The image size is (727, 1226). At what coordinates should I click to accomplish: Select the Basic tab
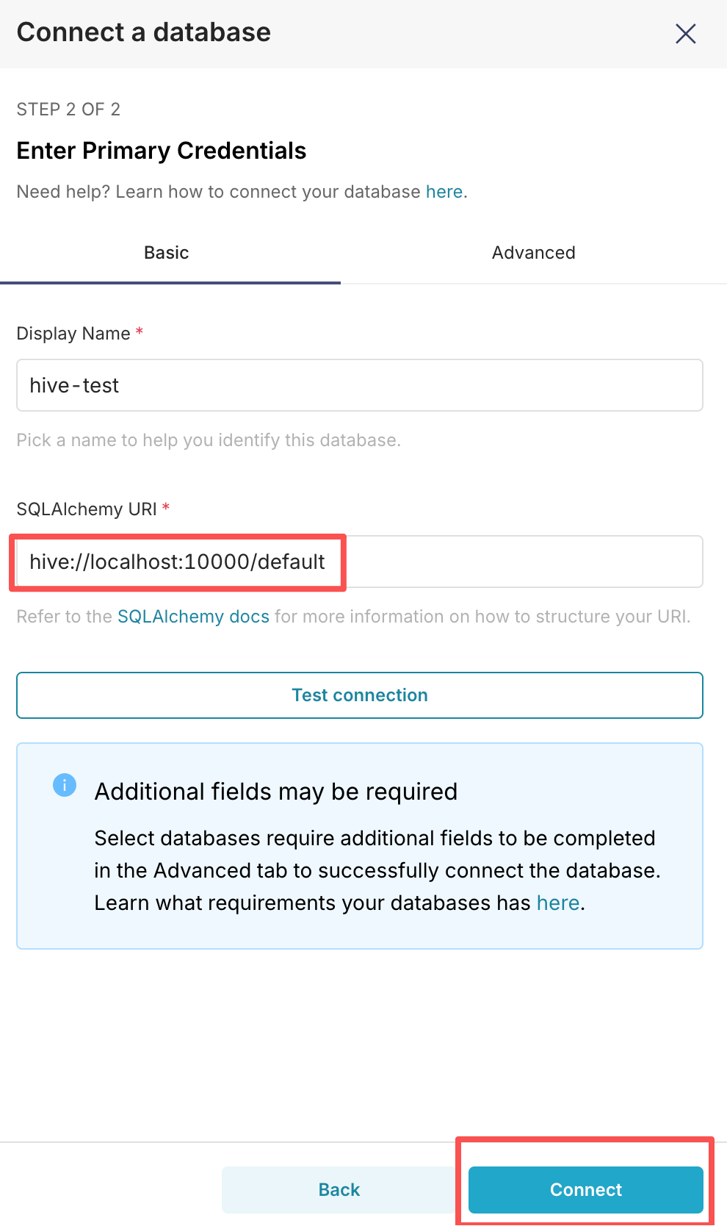(x=167, y=253)
